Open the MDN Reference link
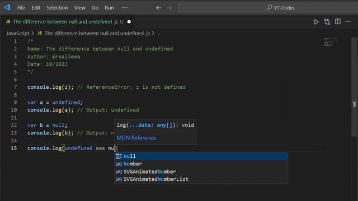The height and width of the screenshot is (201, 358). (x=136, y=138)
